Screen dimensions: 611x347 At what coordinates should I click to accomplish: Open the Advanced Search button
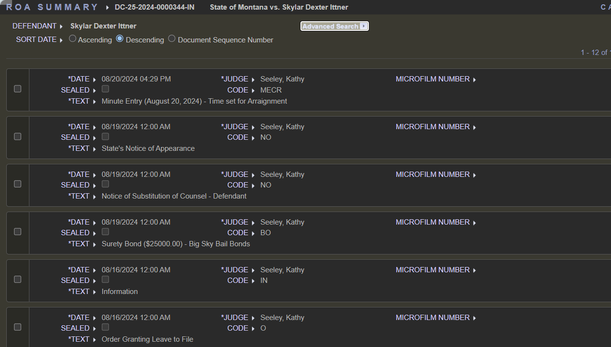pyautogui.click(x=334, y=26)
